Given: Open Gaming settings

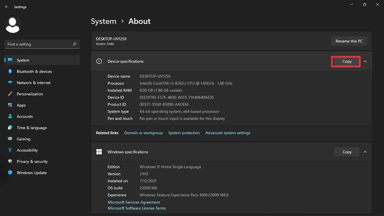Looking at the screenshot, I should pyautogui.click(x=42, y=139).
